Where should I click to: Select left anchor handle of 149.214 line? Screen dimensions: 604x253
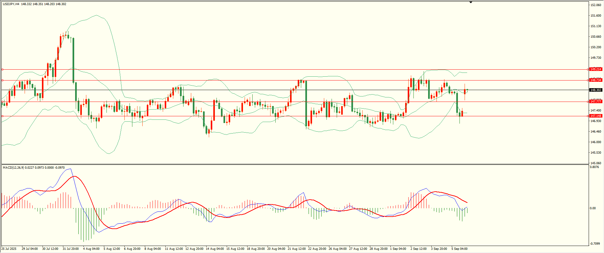tap(2, 69)
